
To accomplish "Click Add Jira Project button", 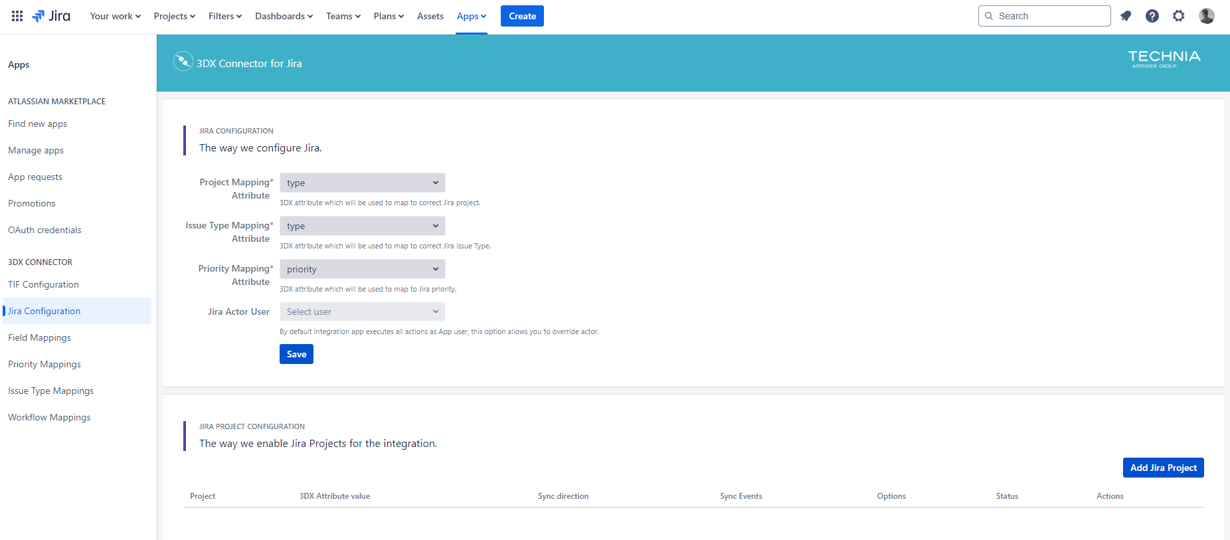I will pos(1163,468).
